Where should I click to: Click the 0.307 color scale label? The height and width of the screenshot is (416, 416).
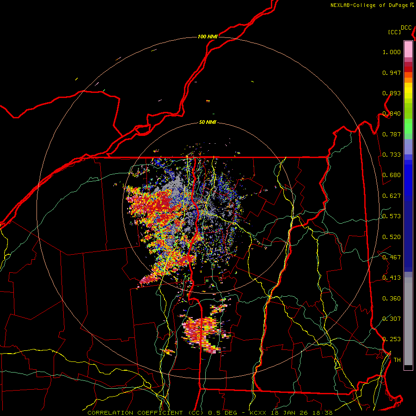tap(392, 319)
